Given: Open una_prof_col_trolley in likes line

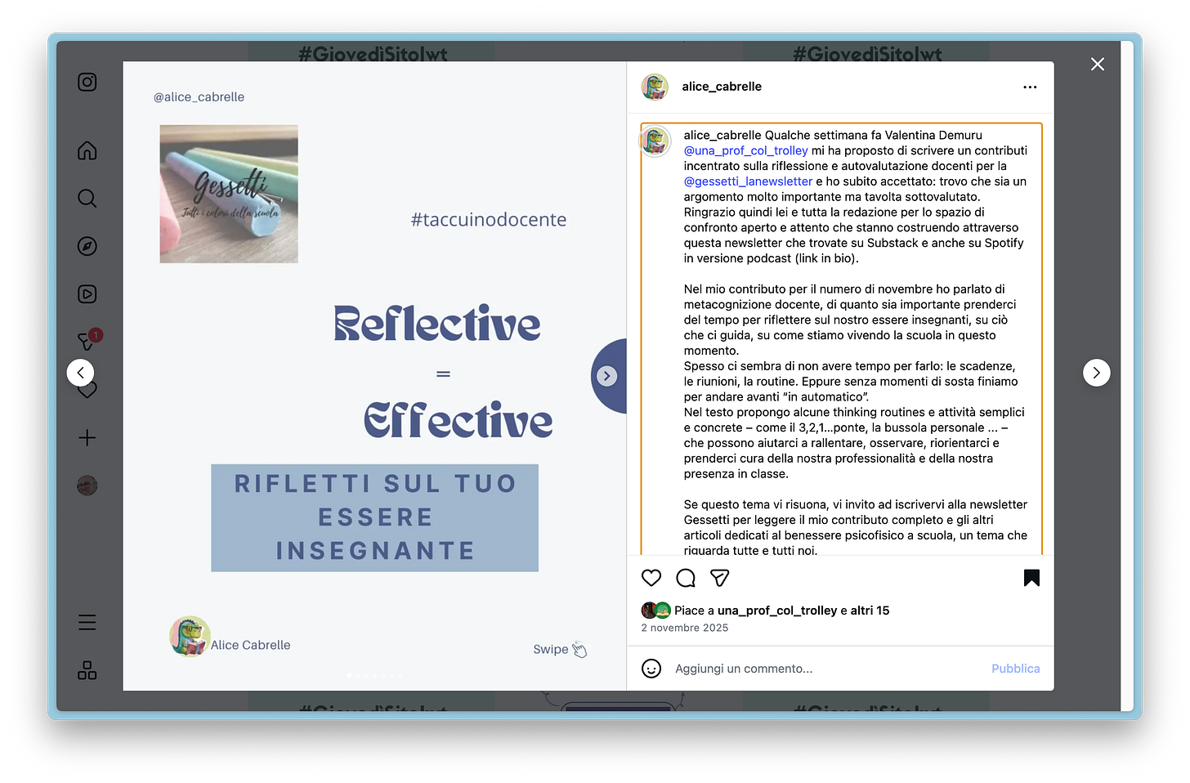Looking at the screenshot, I should click(x=777, y=611).
